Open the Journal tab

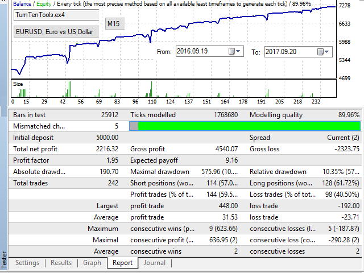154,263
